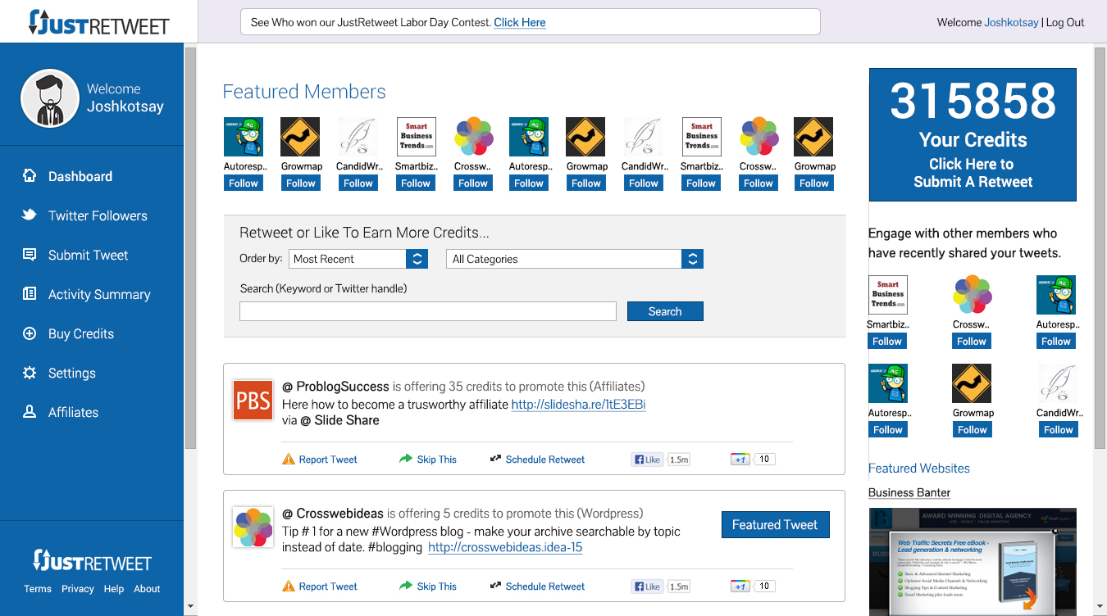Click the Submit Tweet speech bubble icon
Image resolution: width=1107 pixels, height=616 pixels.
point(30,255)
